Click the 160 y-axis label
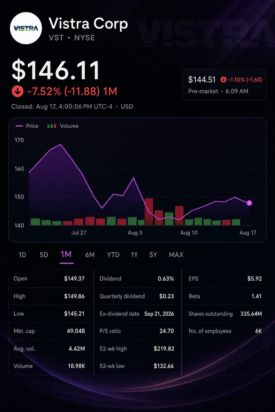 [19, 169]
